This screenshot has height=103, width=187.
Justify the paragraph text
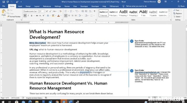76,15
